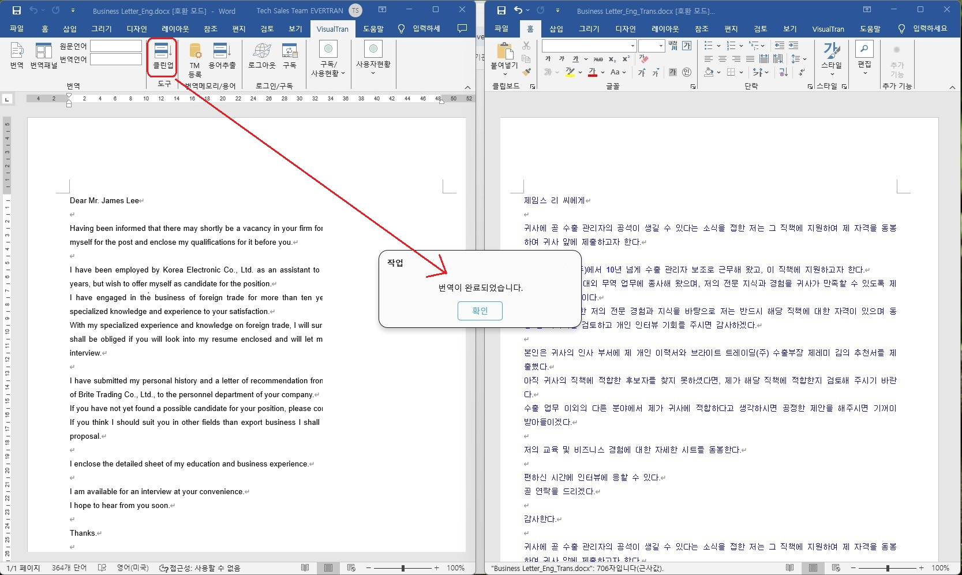The image size is (962, 575).
Task: Justify paragraph text
Action: click(x=750, y=59)
